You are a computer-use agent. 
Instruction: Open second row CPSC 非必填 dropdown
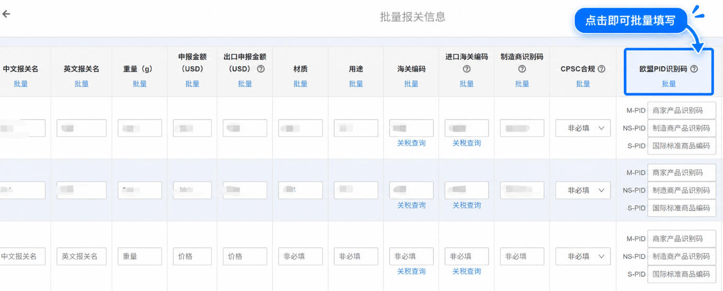(583, 190)
